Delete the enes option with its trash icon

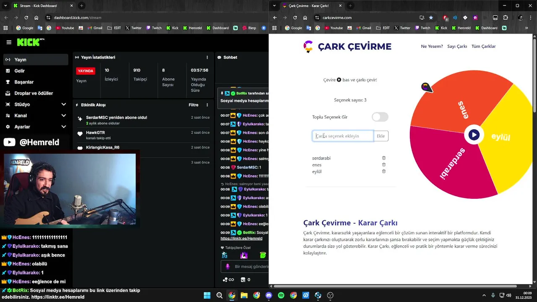[383, 165]
